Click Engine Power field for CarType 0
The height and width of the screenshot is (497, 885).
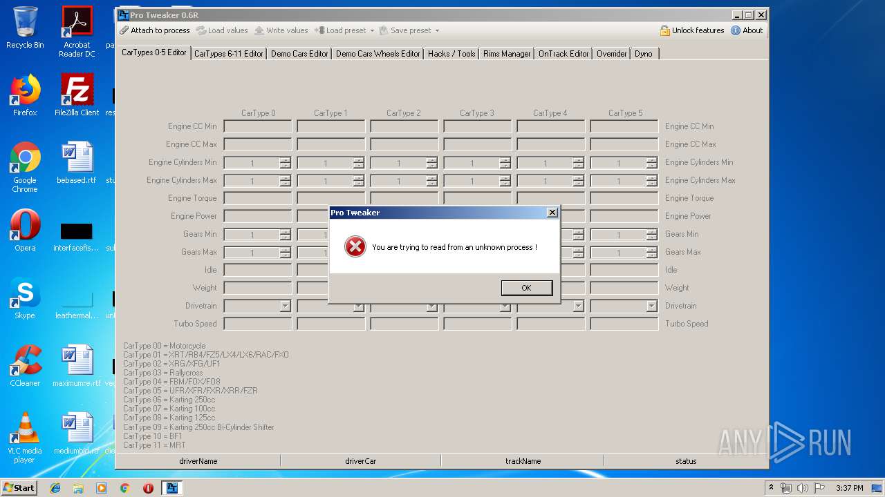click(258, 216)
